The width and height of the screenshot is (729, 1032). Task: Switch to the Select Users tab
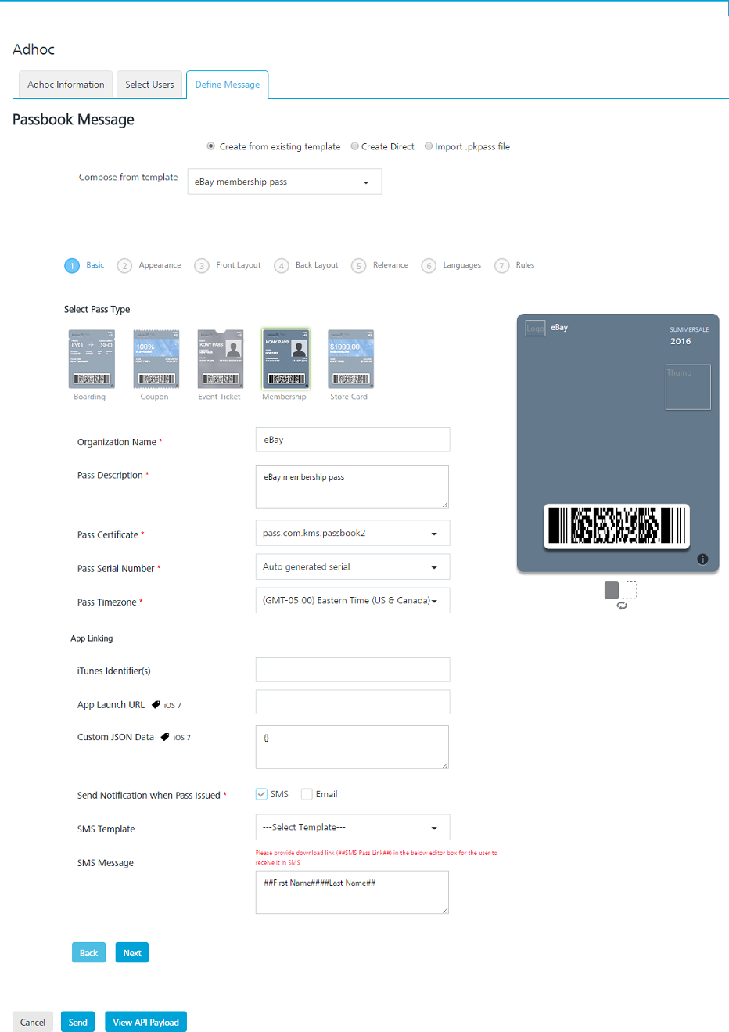click(x=149, y=84)
